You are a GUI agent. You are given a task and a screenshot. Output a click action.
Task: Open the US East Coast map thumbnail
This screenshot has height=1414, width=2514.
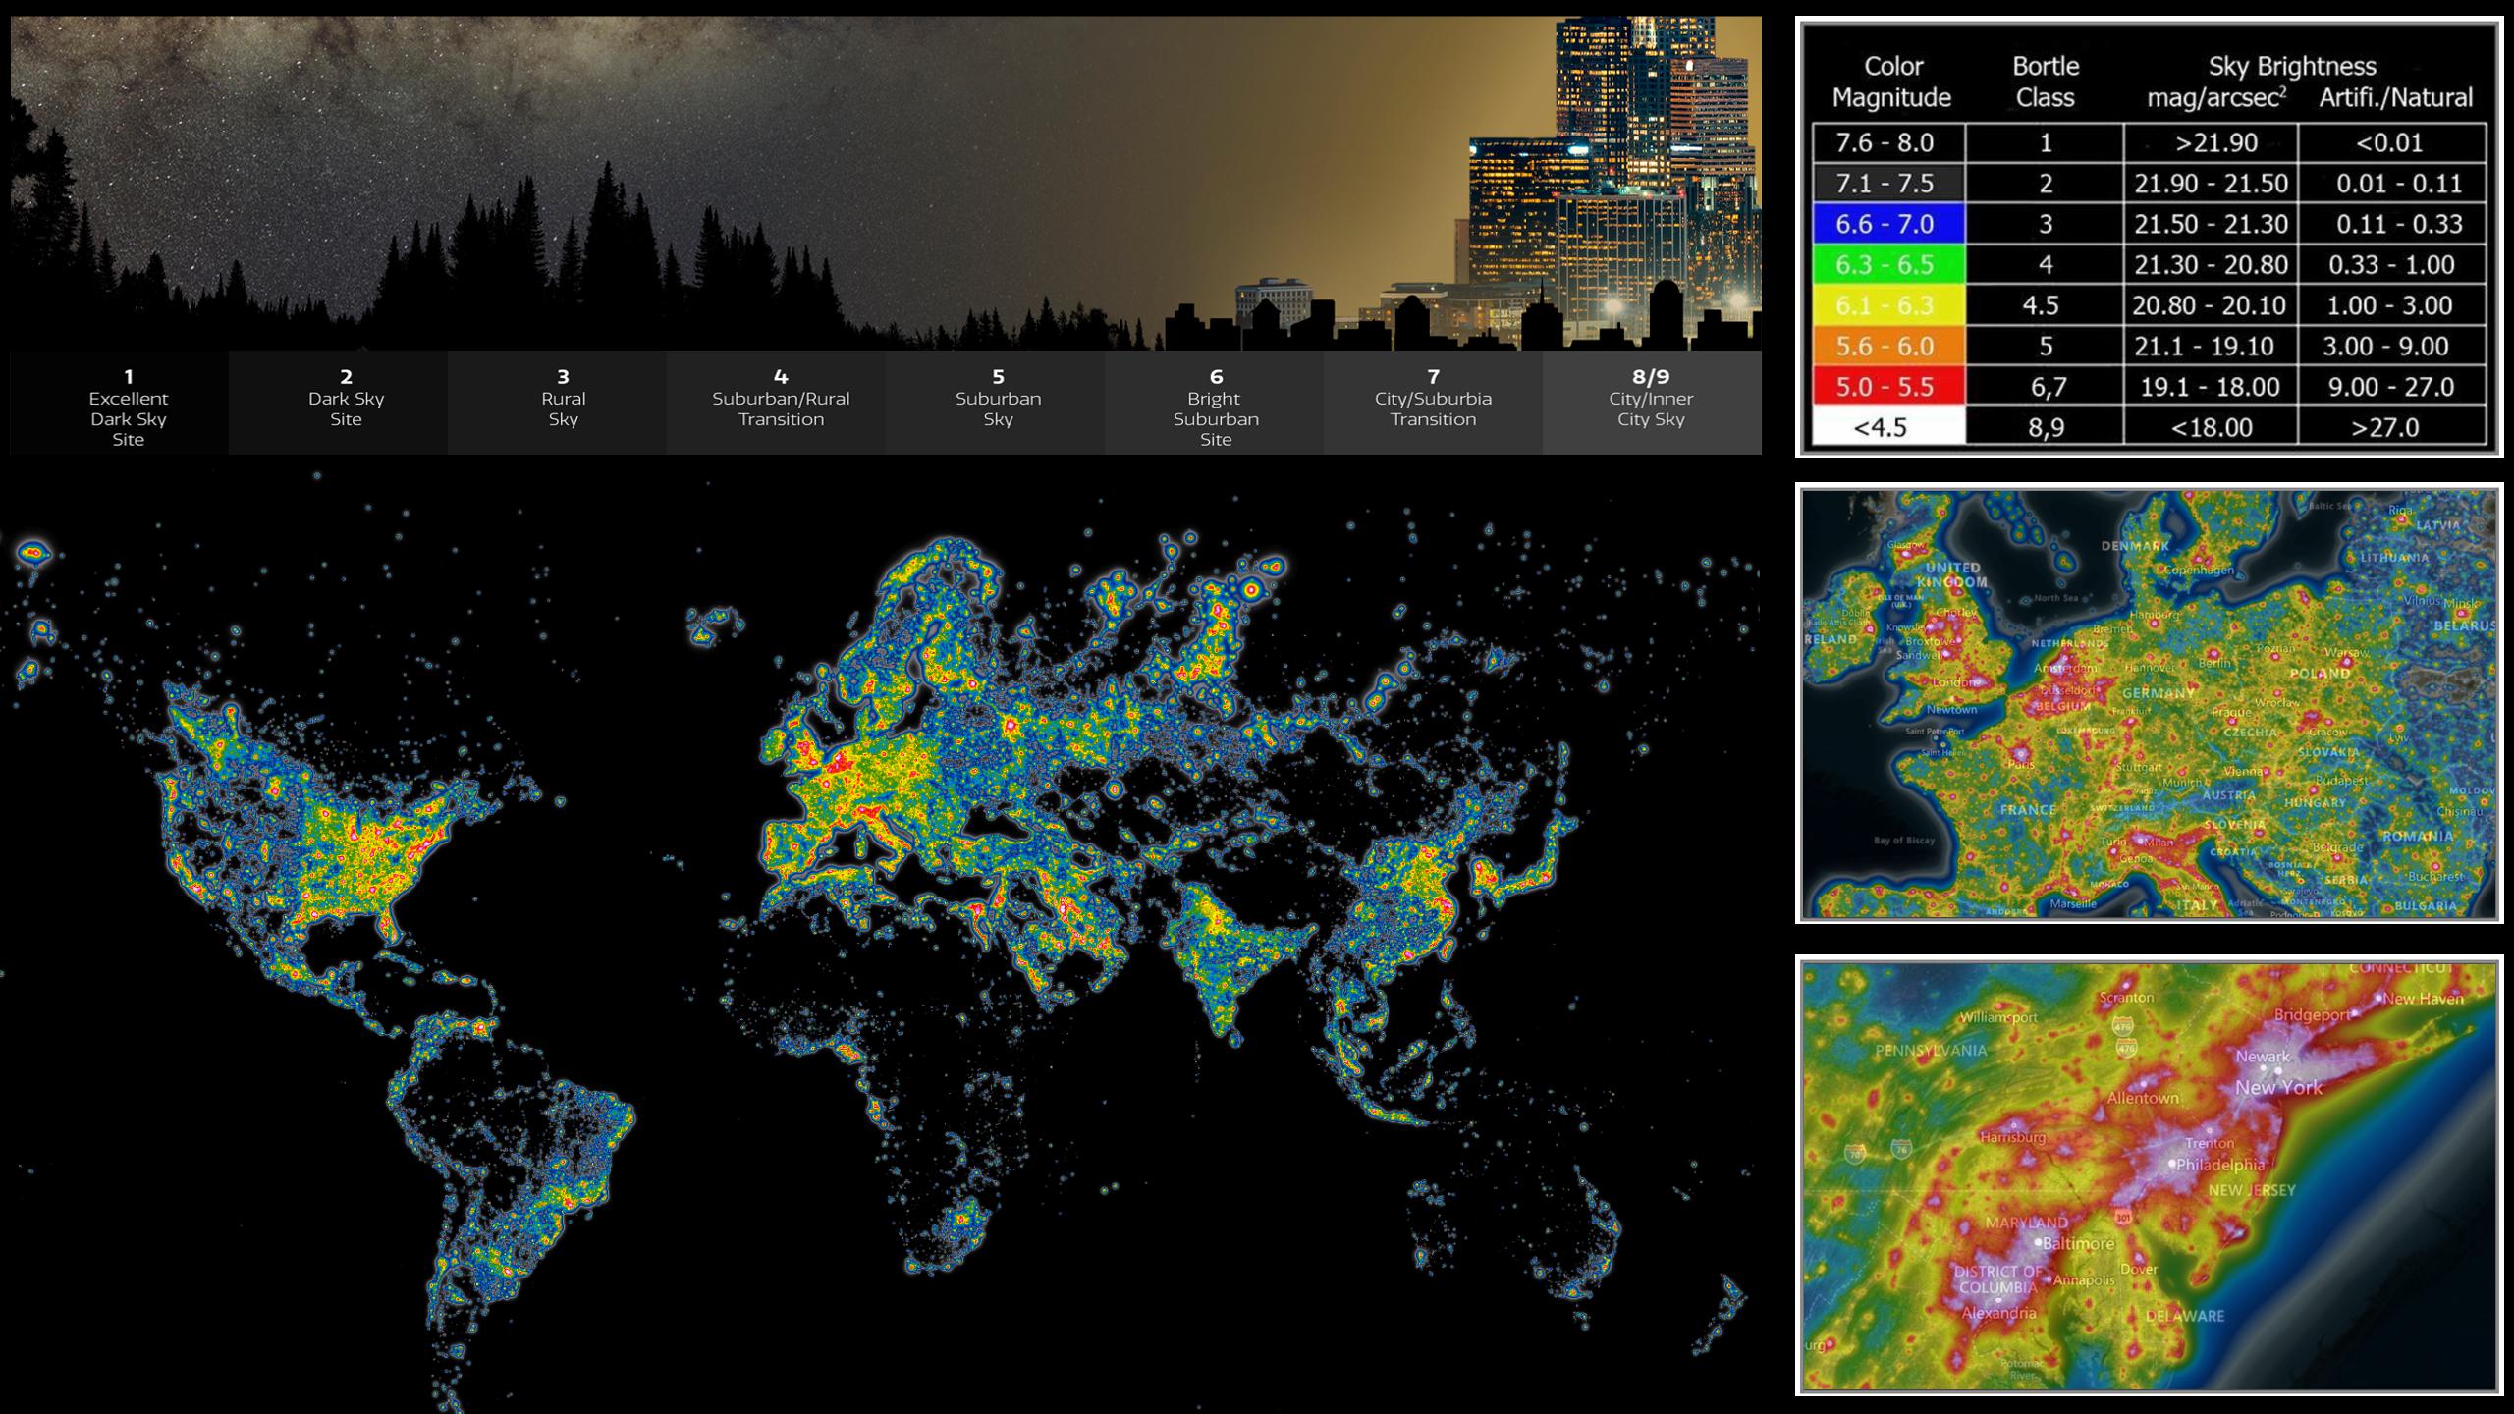point(2149,1175)
